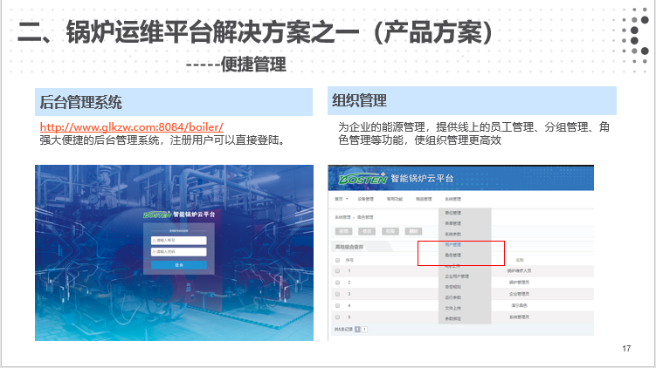
Task: Click the user icon in account field
Action: pos(155,240)
